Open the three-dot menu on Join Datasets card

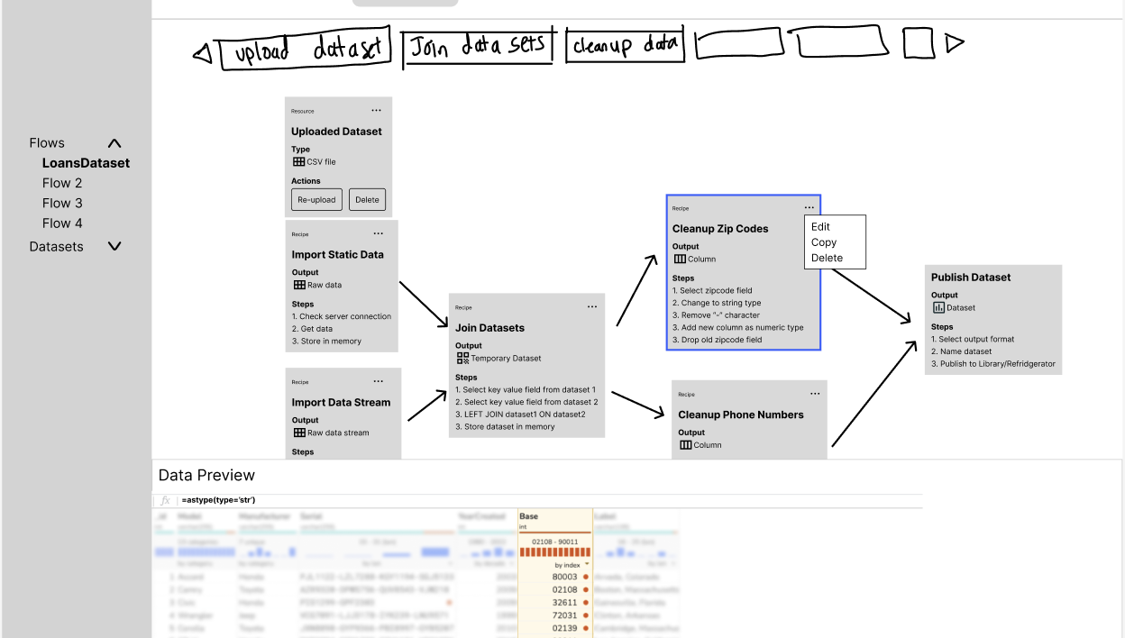coord(592,306)
